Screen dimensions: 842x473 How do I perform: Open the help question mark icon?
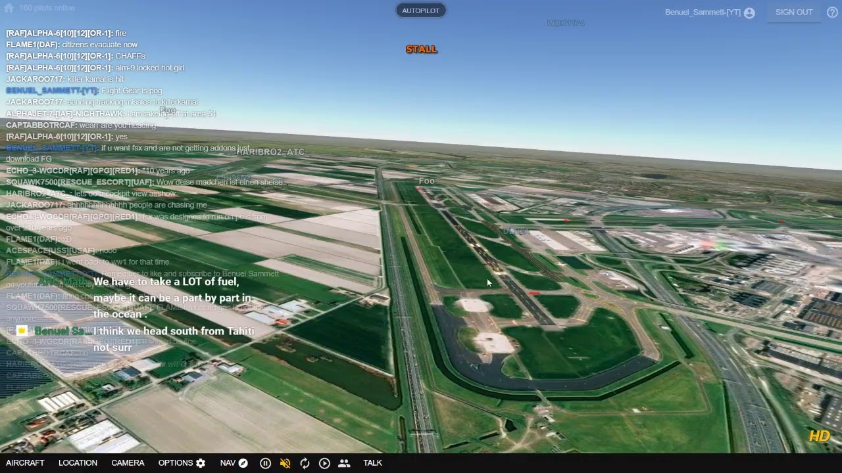click(x=832, y=12)
